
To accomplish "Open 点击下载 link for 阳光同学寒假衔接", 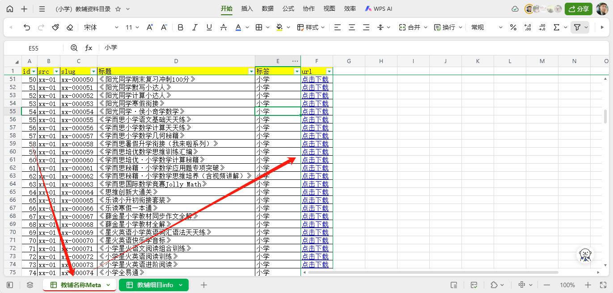I will click(x=315, y=103).
